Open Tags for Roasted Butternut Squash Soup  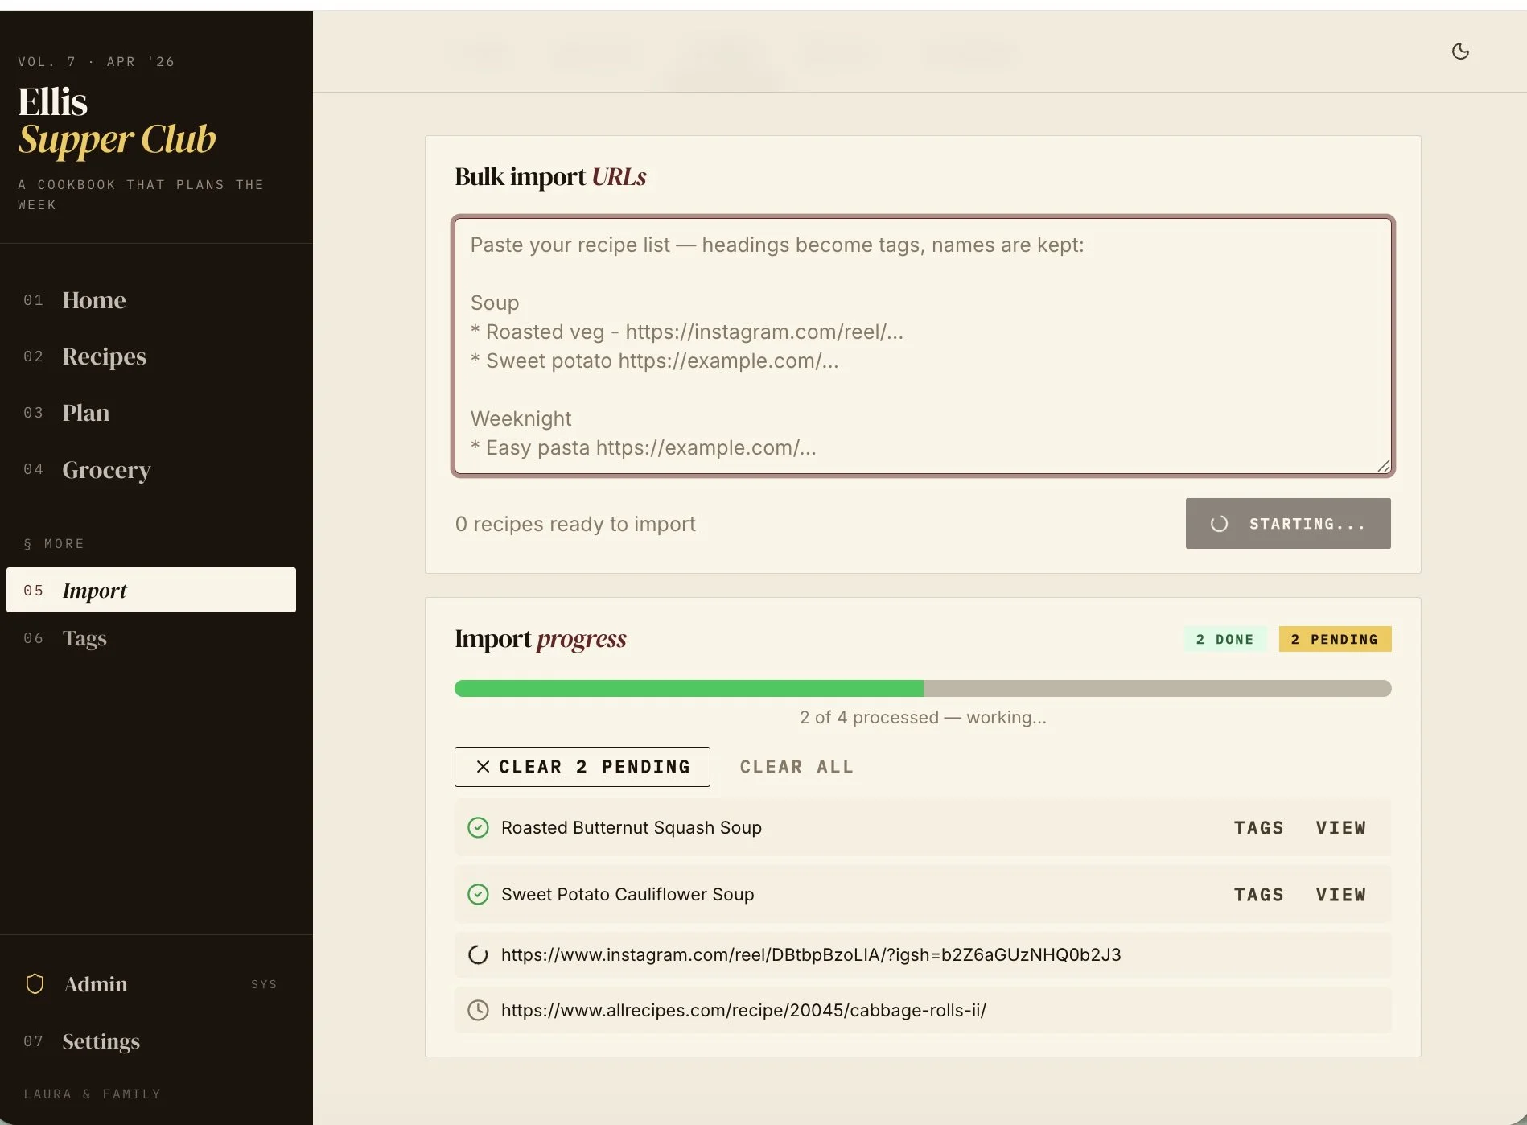[1259, 828]
